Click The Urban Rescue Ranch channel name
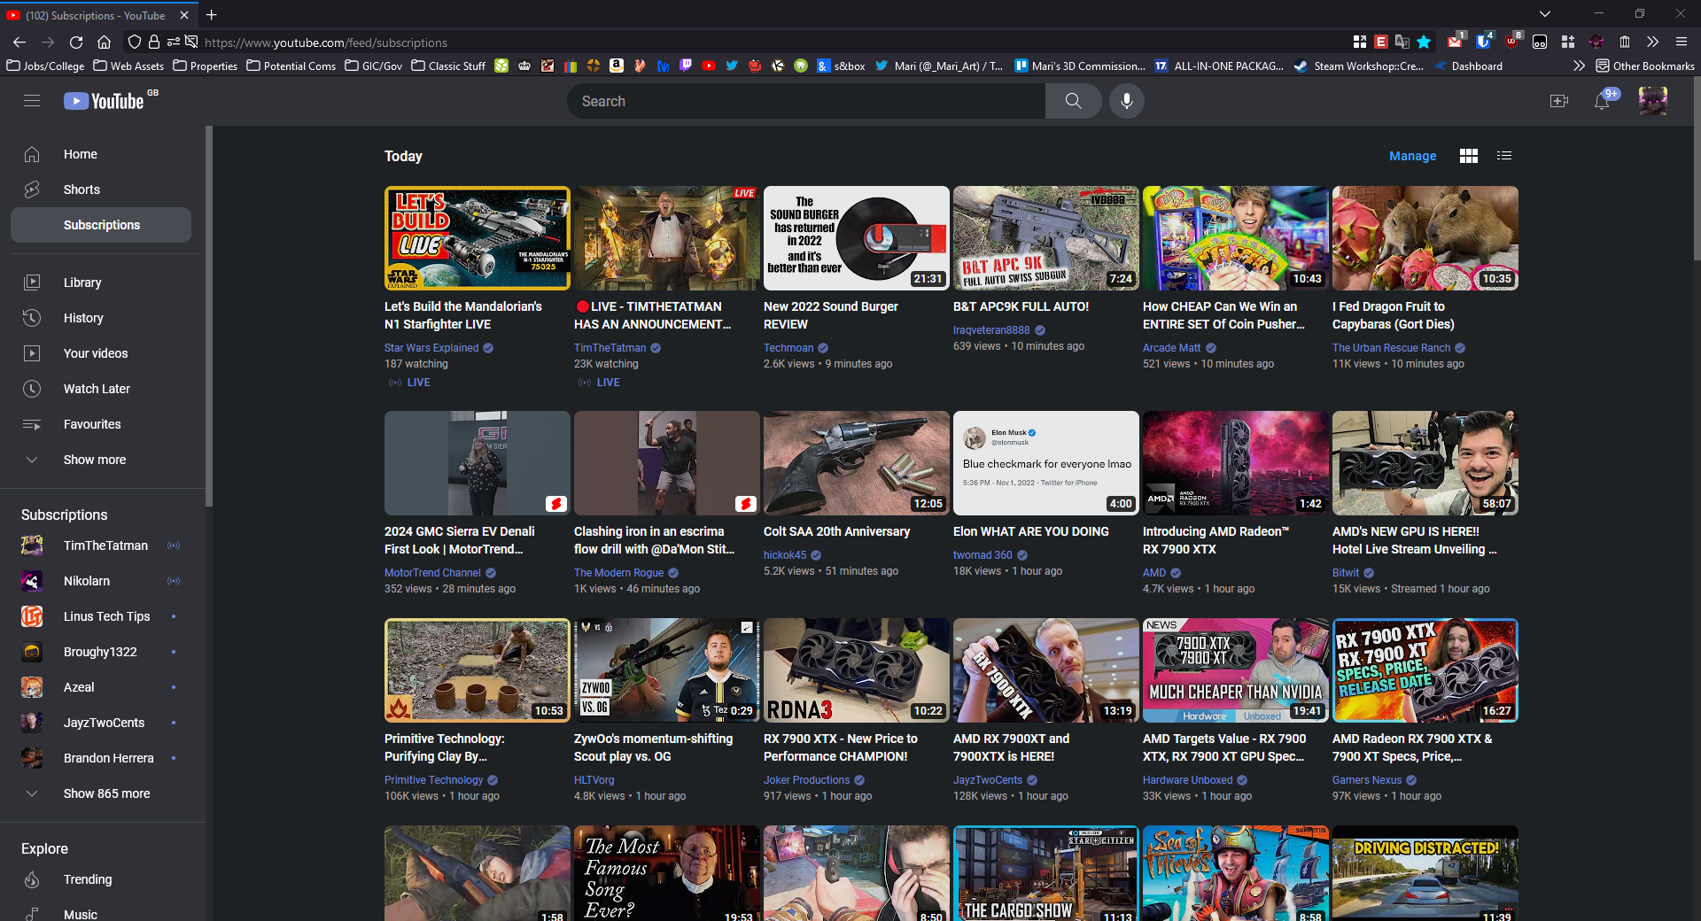1701x921 pixels. click(x=1391, y=348)
